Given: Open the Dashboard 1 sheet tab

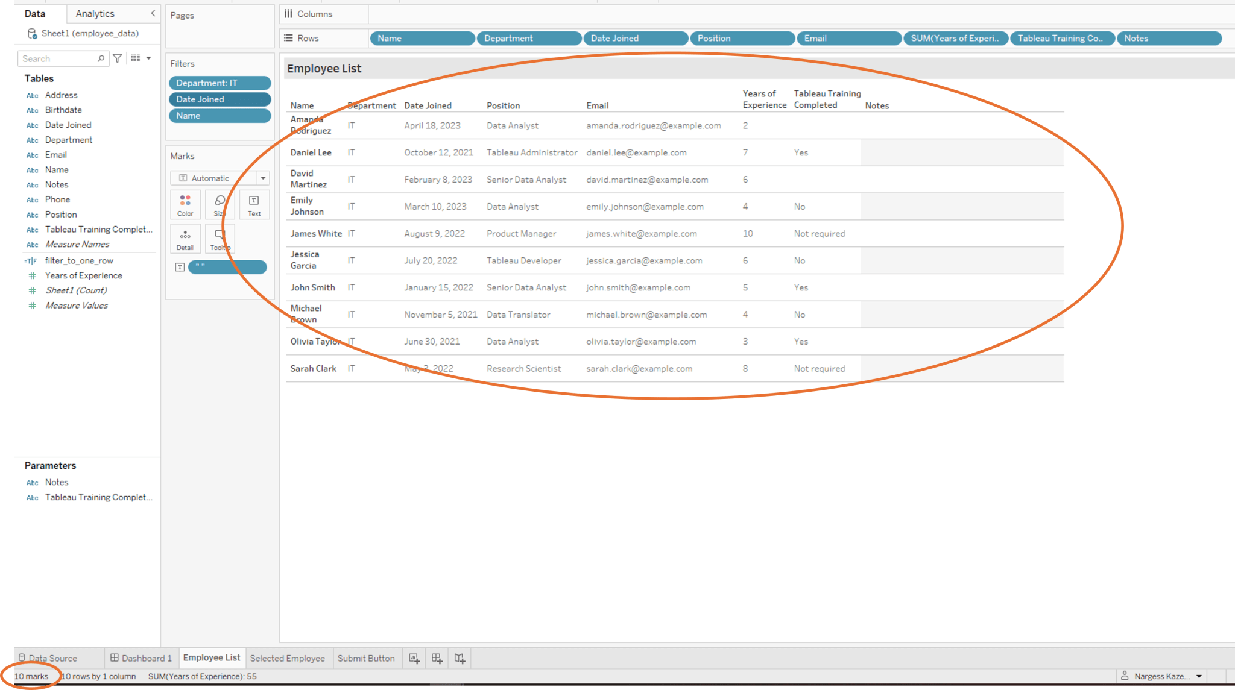Looking at the screenshot, I should point(141,657).
